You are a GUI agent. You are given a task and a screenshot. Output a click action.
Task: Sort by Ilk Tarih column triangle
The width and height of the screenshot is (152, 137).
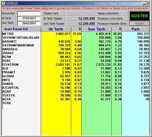(68, 29)
